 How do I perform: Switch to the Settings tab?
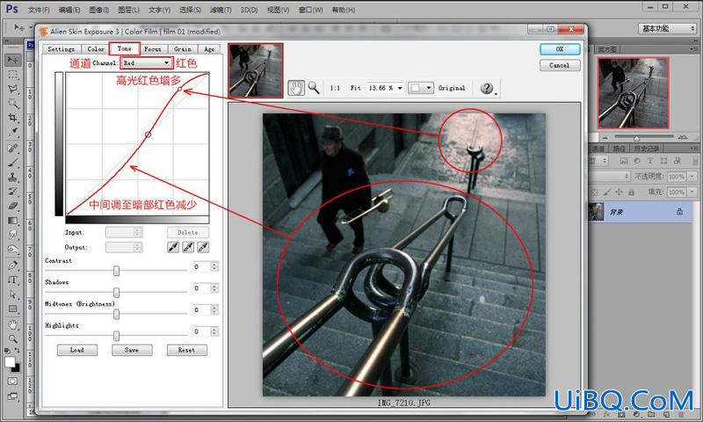(62, 49)
